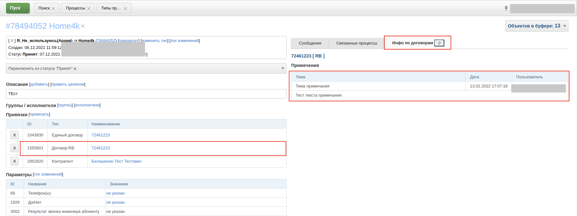Image resolution: width=577 pixels, height=216 pixels.
Task: Open the status switch dropdown
Action: 146,69
